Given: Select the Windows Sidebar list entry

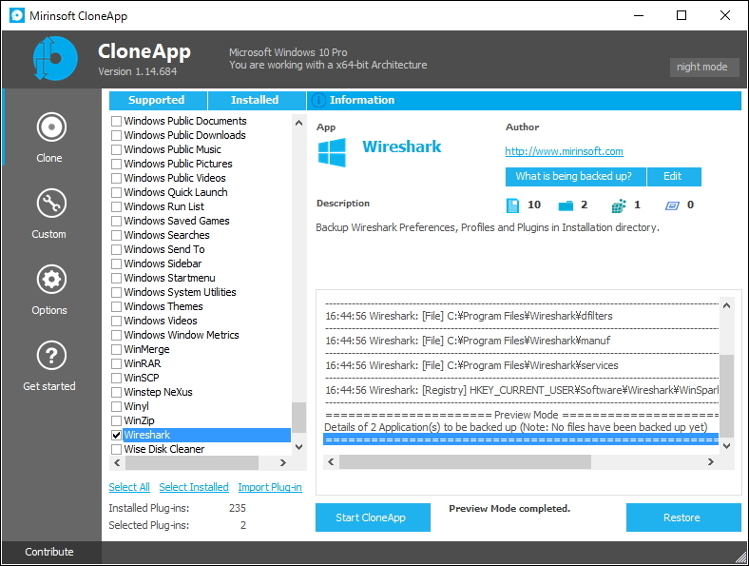Looking at the screenshot, I should click(x=163, y=263).
